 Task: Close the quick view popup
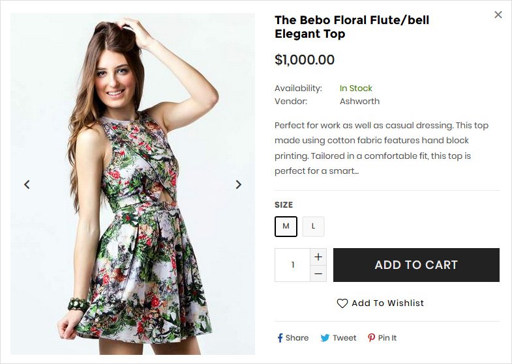click(x=498, y=14)
